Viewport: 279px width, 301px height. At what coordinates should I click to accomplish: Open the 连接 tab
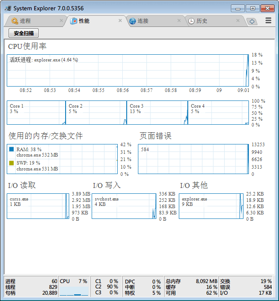(x=155, y=21)
